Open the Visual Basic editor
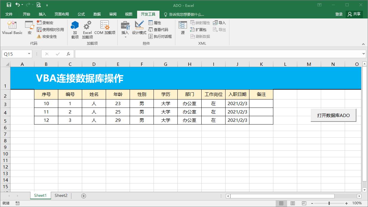Viewport: 368px width, 207px height. coord(12,28)
